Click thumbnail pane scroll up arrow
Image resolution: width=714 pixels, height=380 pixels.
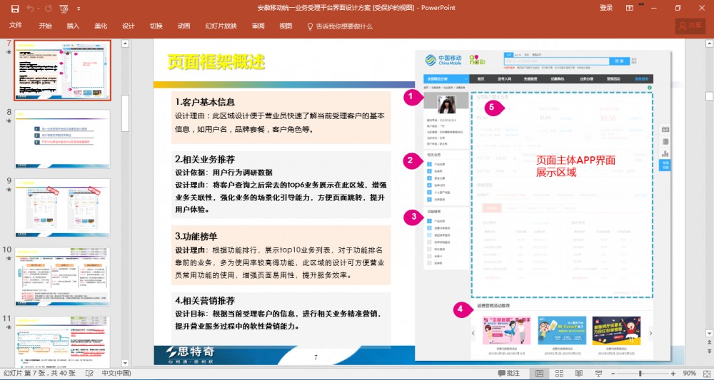pyautogui.click(x=125, y=44)
